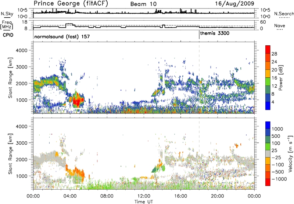The height and width of the screenshot is (204, 294).
Task: Pick the red Velocity segment below -1000
Action: (x=268, y=182)
